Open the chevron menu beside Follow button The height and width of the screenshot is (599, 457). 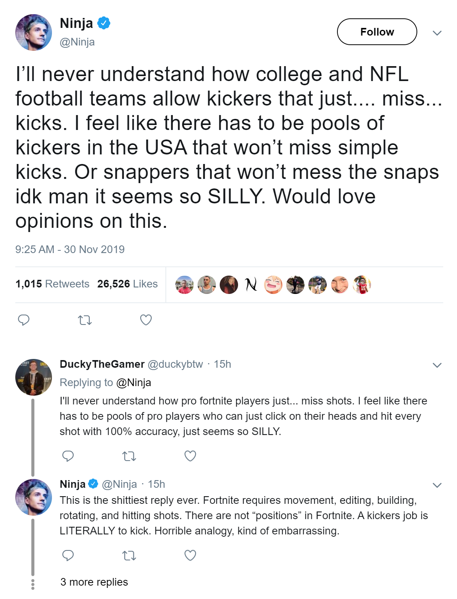tap(437, 33)
